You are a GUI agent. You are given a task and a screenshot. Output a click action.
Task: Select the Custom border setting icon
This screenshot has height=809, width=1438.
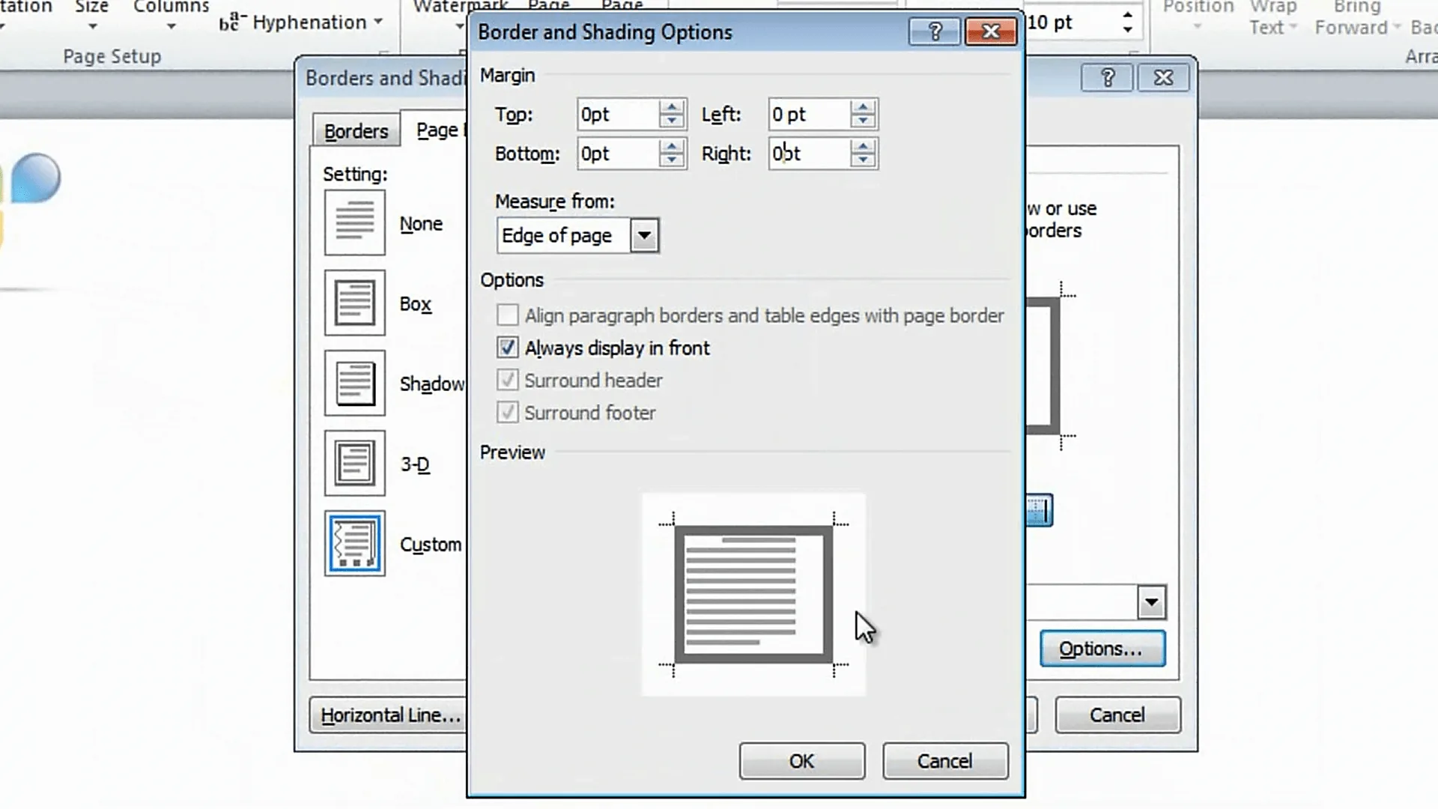(x=354, y=544)
